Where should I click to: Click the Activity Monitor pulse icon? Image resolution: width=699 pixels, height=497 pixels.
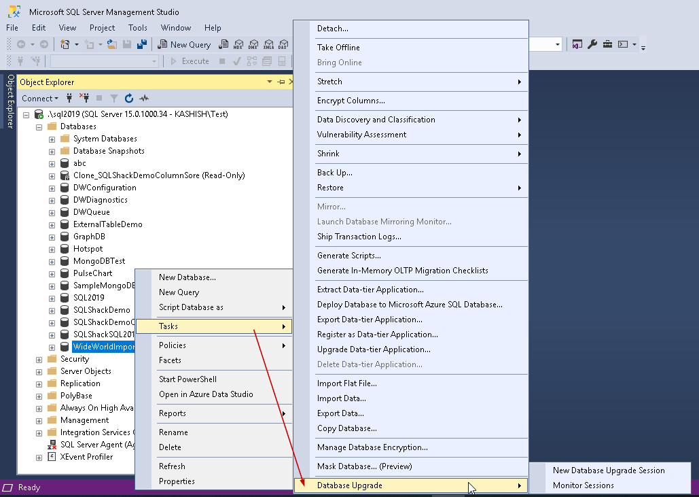point(144,98)
